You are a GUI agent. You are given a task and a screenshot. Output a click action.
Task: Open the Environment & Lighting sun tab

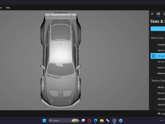tap(152, 14)
